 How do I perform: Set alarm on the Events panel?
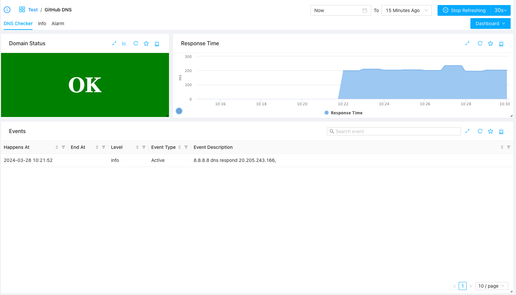pyautogui.click(x=501, y=131)
